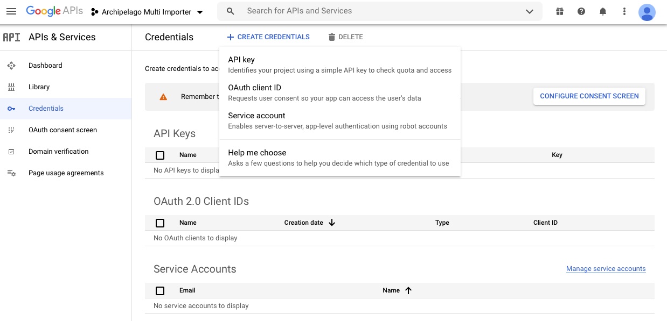The height and width of the screenshot is (321, 667).
Task: Click the Library sidebar icon
Action: pyautogui.click(x=11, y=87)
